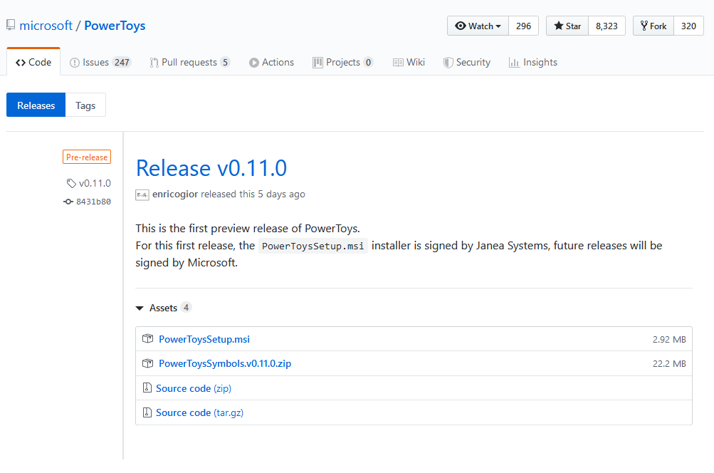Open the Actions tab
The width and height of the screenshot is (714, 473).
(x=271, y=63)
